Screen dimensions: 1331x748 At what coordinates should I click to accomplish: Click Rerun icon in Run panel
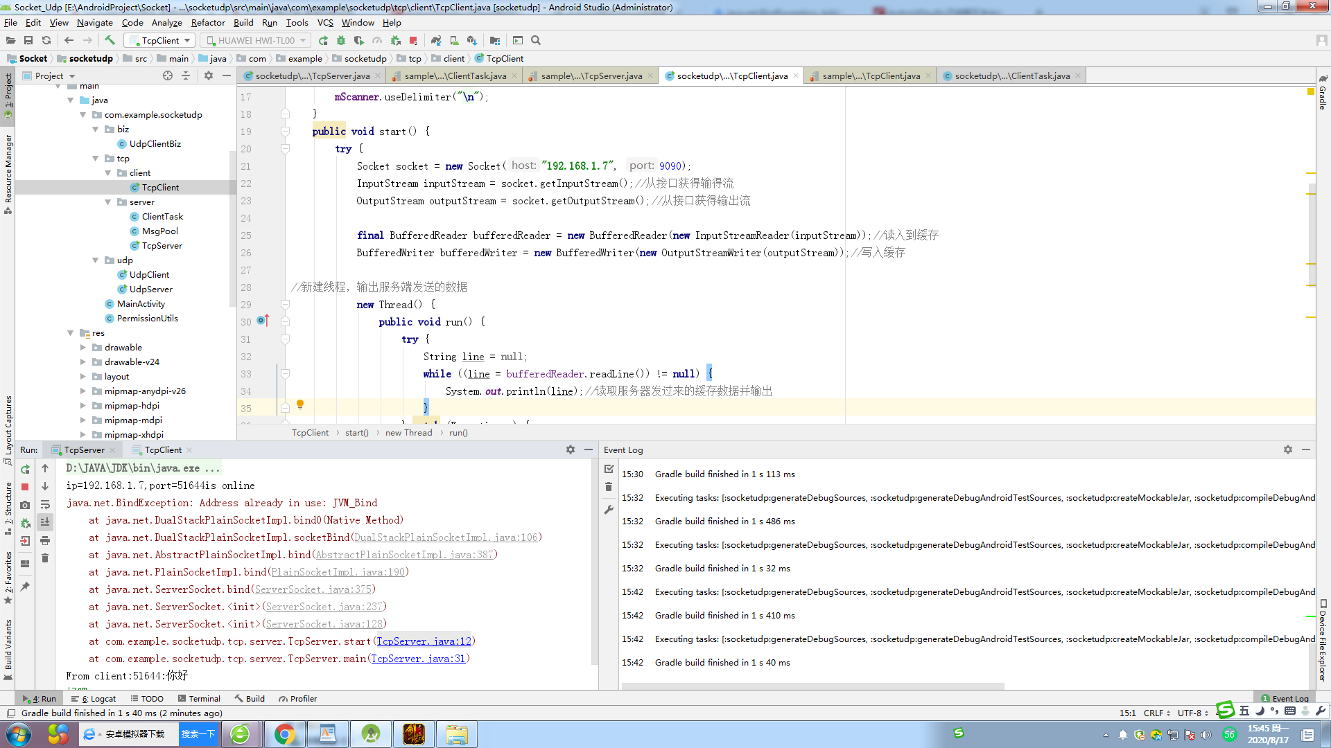point(25,469)
